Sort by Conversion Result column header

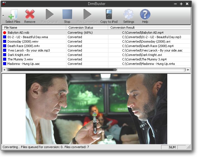pyautogui.click(x=149, y=28)
